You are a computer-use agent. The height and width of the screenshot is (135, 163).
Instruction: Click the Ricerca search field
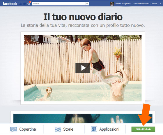59,4
